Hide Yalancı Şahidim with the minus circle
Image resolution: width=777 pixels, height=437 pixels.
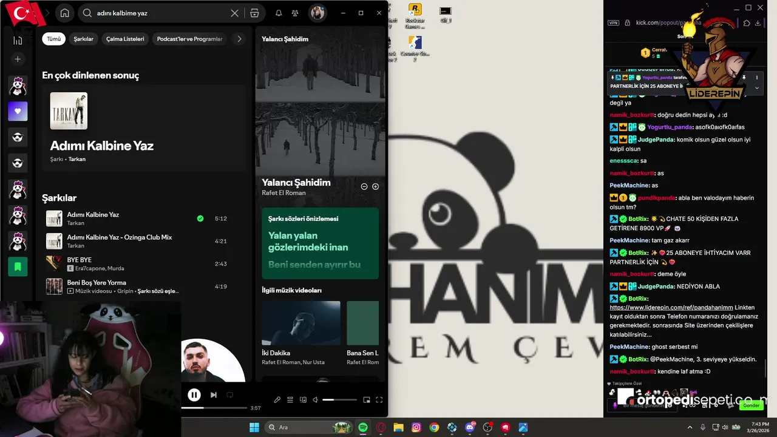[364, 186]
